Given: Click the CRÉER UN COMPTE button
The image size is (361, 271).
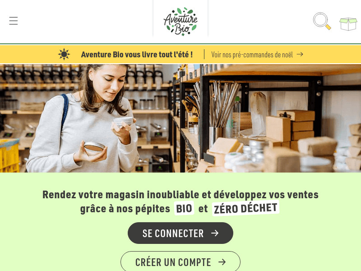Looking at the screenshot, I should (180, 262).
